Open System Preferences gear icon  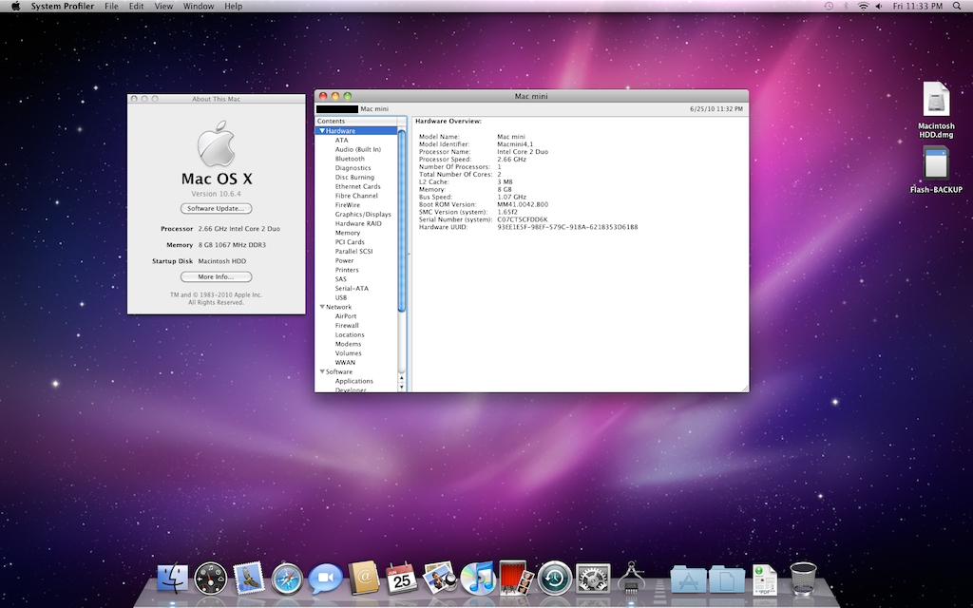[x=592, y=578]
